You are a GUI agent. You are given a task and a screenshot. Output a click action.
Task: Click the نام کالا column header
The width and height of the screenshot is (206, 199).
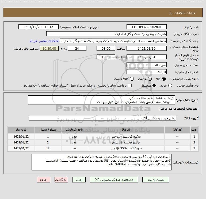coord(126,130)
